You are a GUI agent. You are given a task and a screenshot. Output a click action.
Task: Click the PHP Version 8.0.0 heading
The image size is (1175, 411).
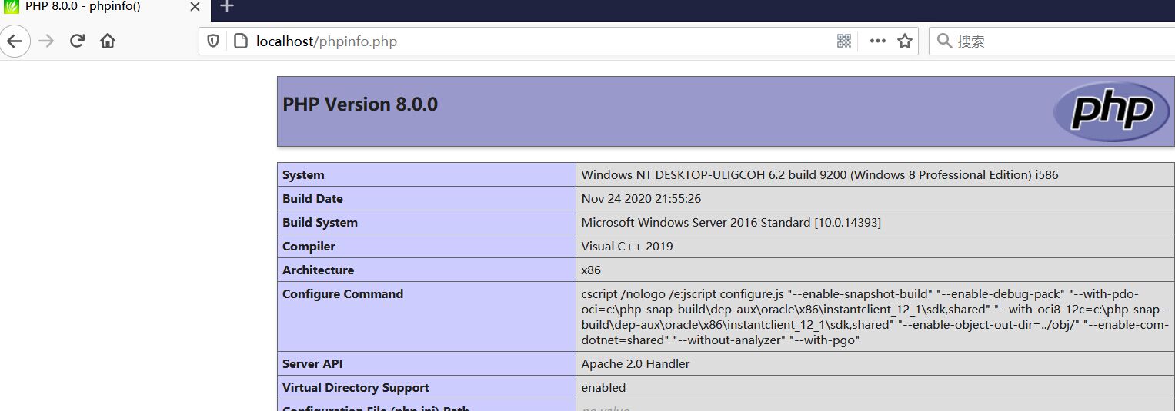click(x=360, y=104)
